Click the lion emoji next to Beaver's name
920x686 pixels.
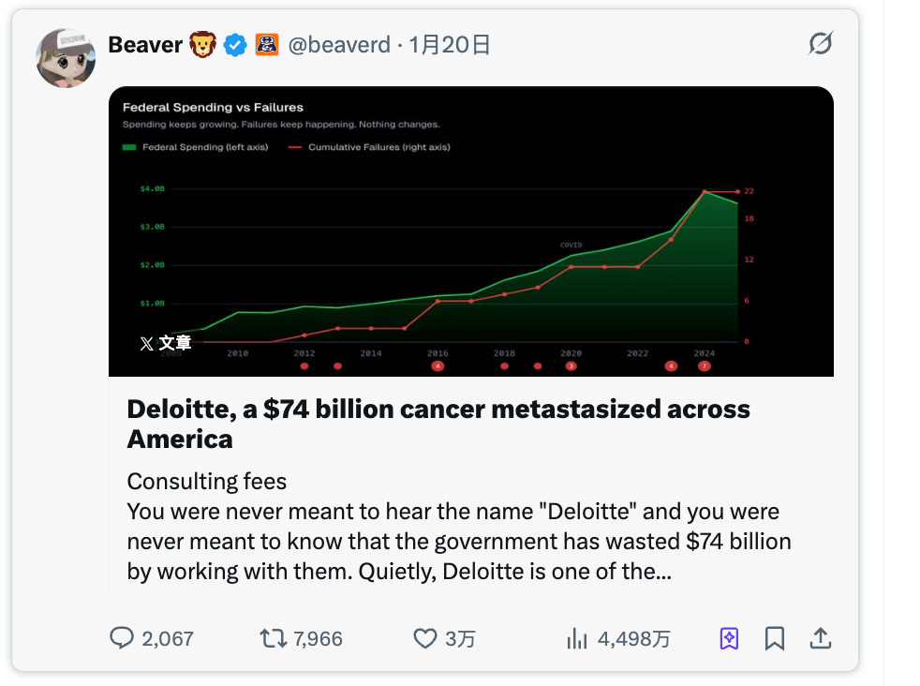[x=204, y=44]
